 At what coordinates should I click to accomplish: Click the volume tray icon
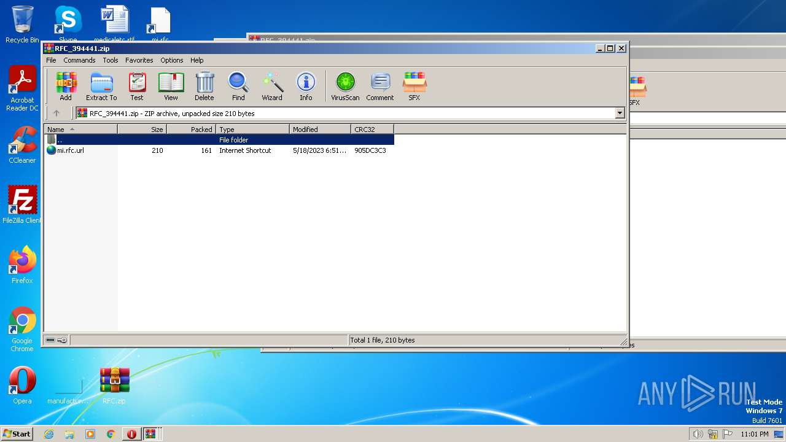[x=698, y=434]
